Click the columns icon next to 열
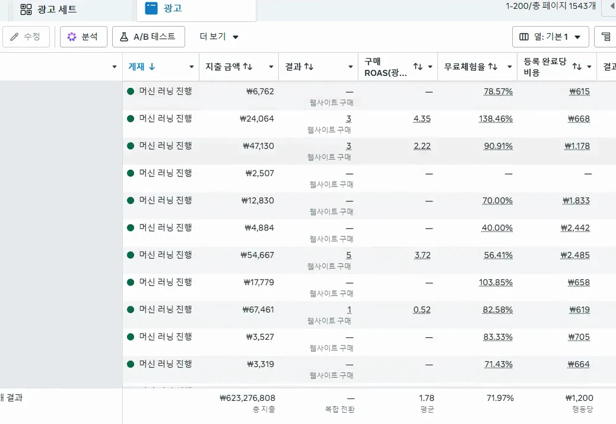616x424 pixels. click(x=524, y=37)
